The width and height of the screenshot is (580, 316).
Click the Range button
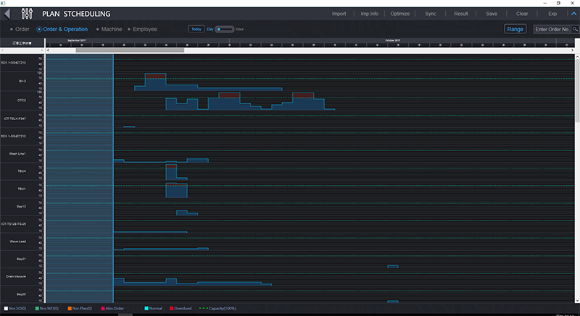click(x=515, y=29)
